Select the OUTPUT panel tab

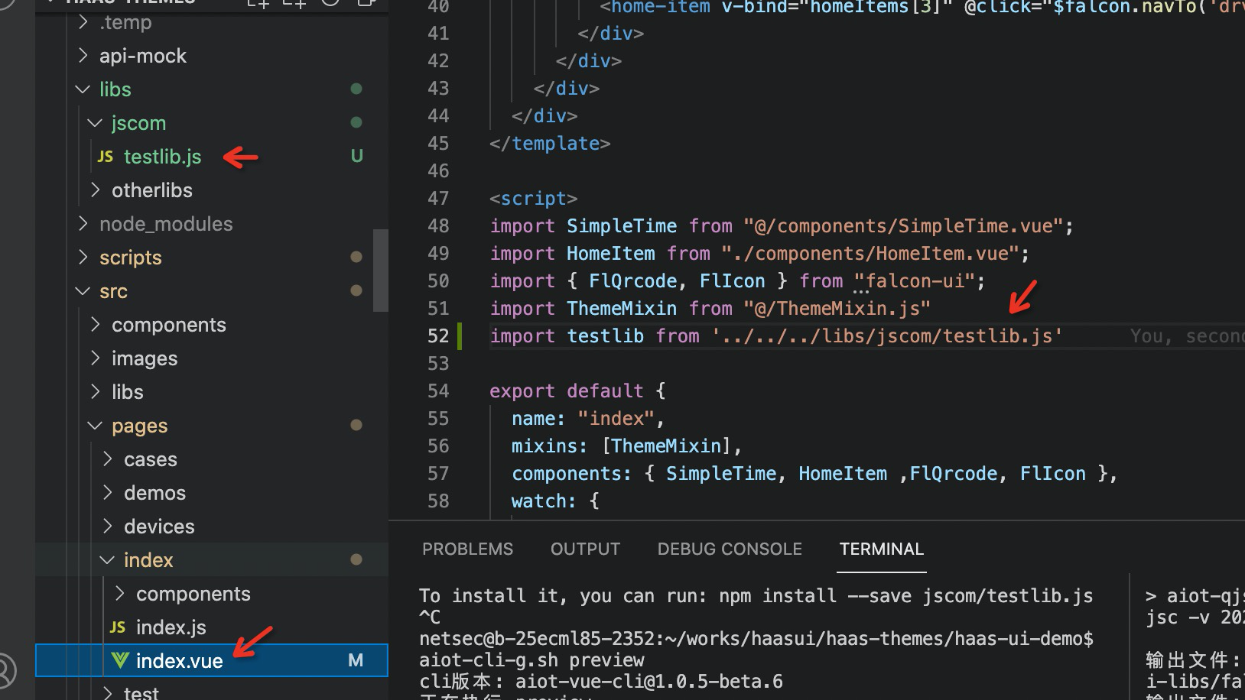[585, 549]
